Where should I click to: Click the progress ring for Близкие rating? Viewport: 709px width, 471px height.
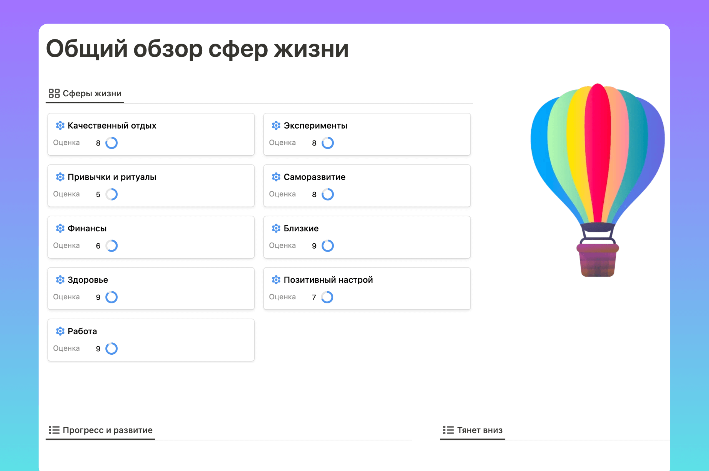pyautogui.click(x=328, y=246)
